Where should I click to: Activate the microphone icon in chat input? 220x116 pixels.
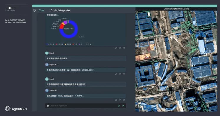(x=119, y=106)
